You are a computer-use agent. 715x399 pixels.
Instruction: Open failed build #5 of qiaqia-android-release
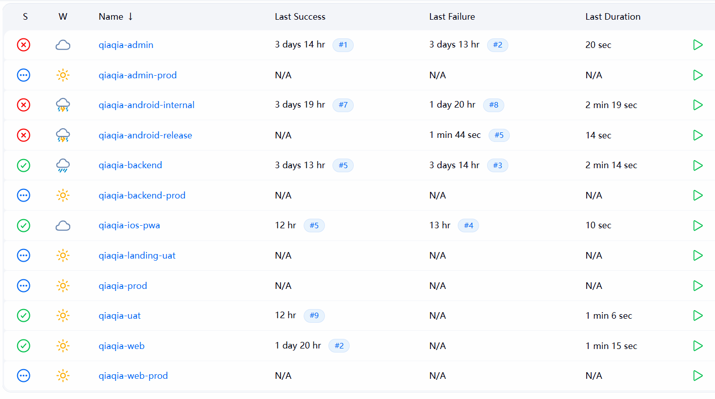(499, 135)
